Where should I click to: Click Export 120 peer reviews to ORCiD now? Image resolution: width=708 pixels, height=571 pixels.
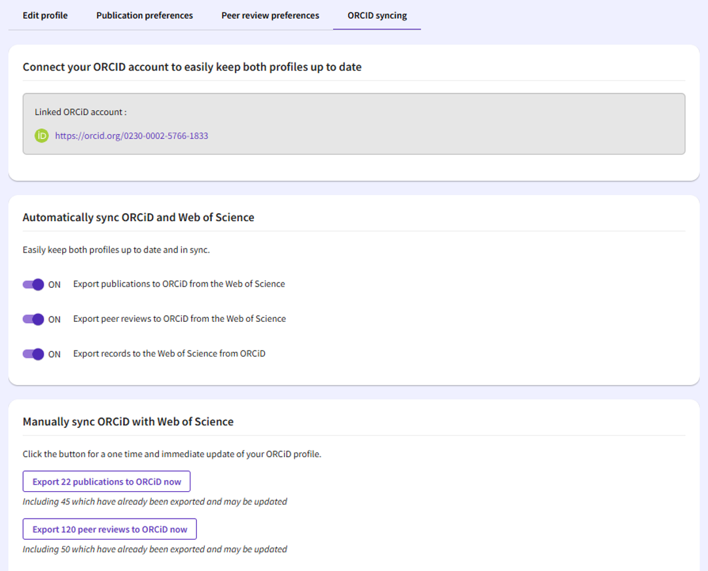coord(109,528)
